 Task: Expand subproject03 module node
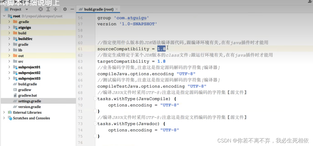pyautogui.click(x=9, y=78)
